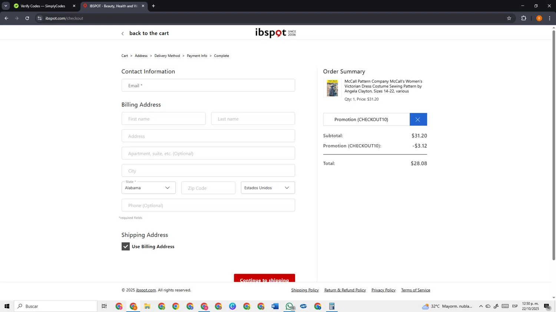Screen dimensions: 556x312
Task: Open the weather widget showing 32°C
Action: click(447, 306)
